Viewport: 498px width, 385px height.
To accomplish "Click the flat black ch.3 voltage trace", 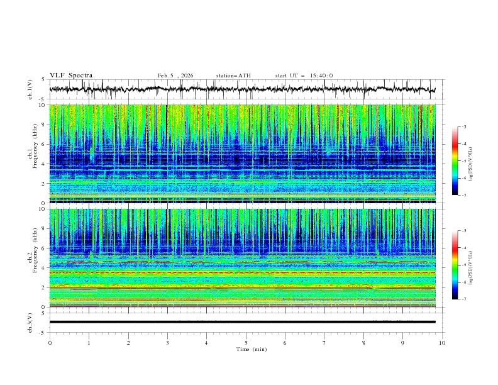I will click(x=243, y=322).
